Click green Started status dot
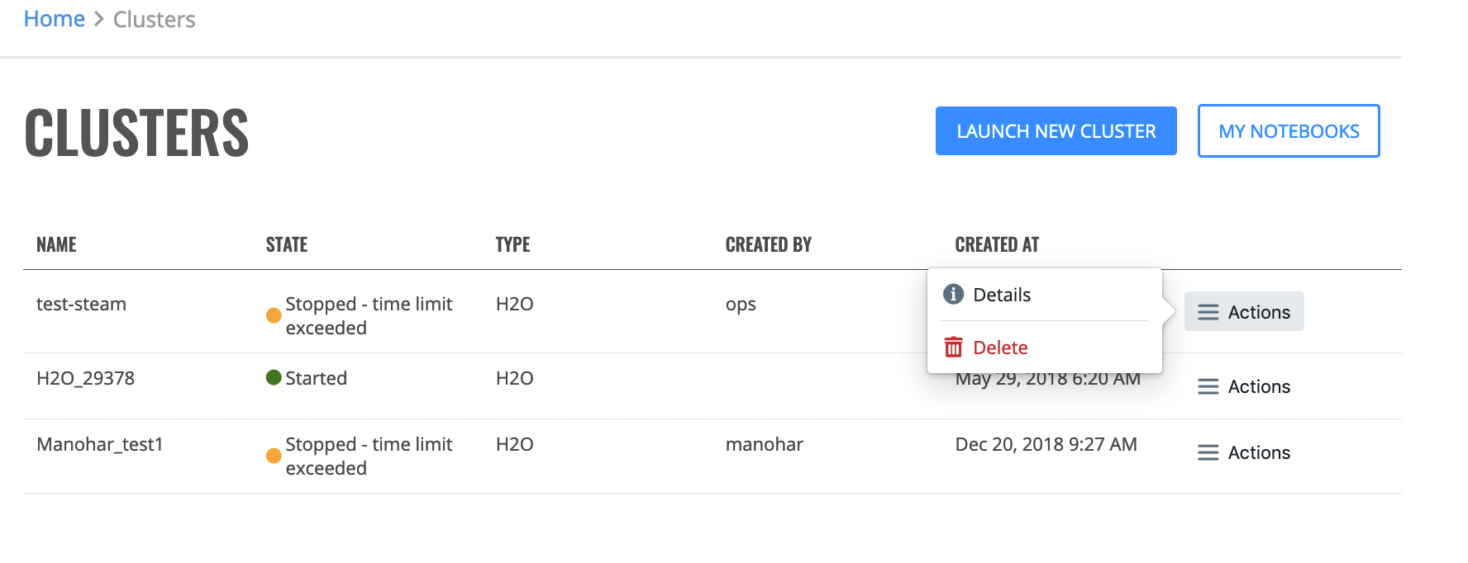 coord(274,377)
